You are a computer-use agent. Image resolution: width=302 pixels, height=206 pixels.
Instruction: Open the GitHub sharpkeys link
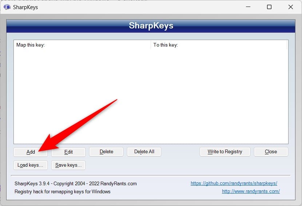tap(234, 183)
